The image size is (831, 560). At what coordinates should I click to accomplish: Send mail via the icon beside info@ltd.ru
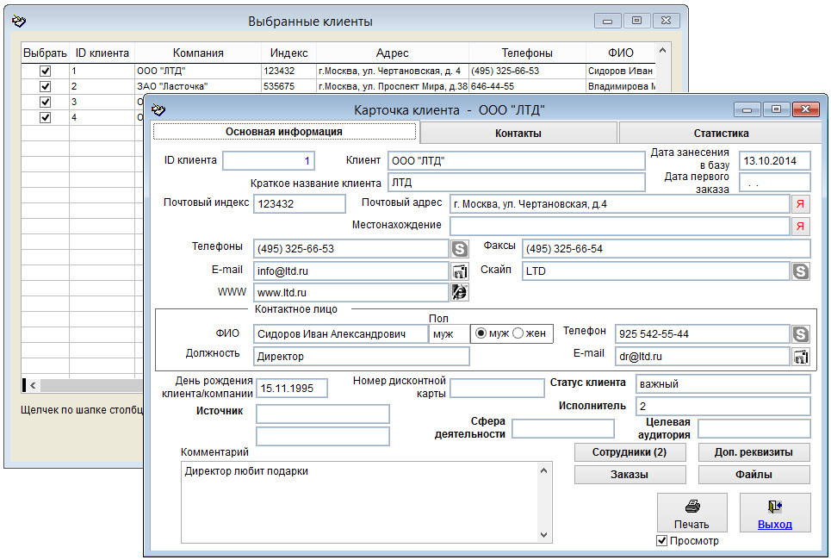(461, 271)
